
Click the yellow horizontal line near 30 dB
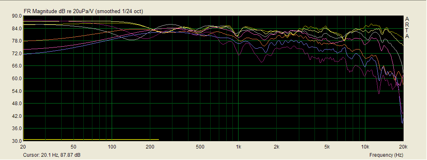tap(91, 140)
